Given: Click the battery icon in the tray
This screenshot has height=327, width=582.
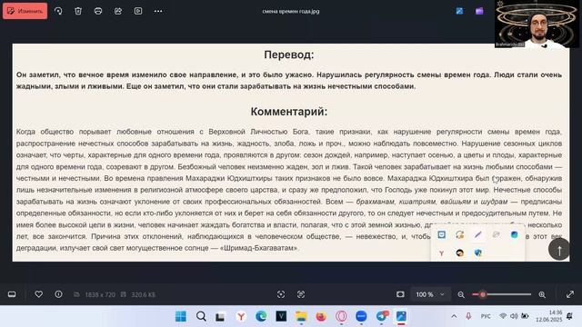Looking at the screenshot, I should (x=525, y=316).
